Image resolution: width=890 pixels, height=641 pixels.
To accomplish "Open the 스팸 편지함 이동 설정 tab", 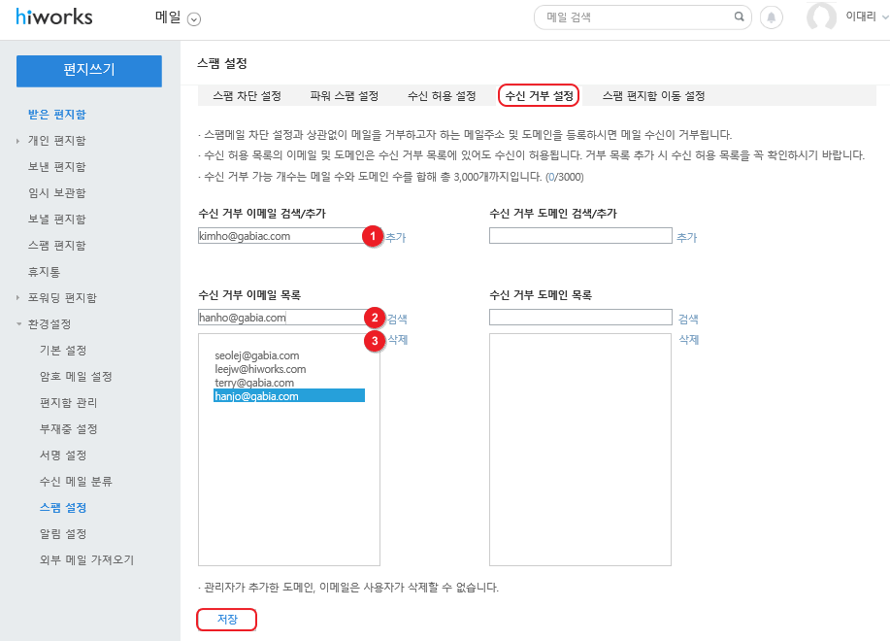I will 653,96.
